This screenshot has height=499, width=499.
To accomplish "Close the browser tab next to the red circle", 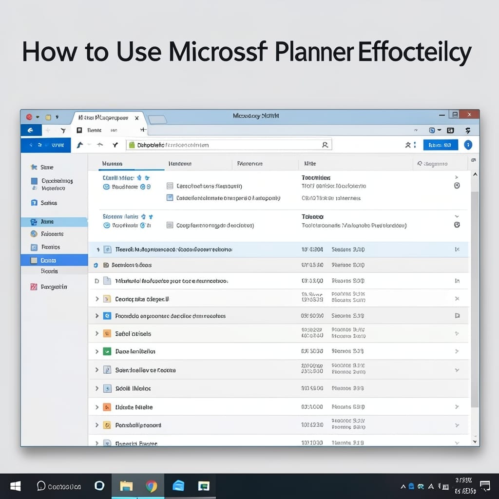I will [x=137, y=118].
